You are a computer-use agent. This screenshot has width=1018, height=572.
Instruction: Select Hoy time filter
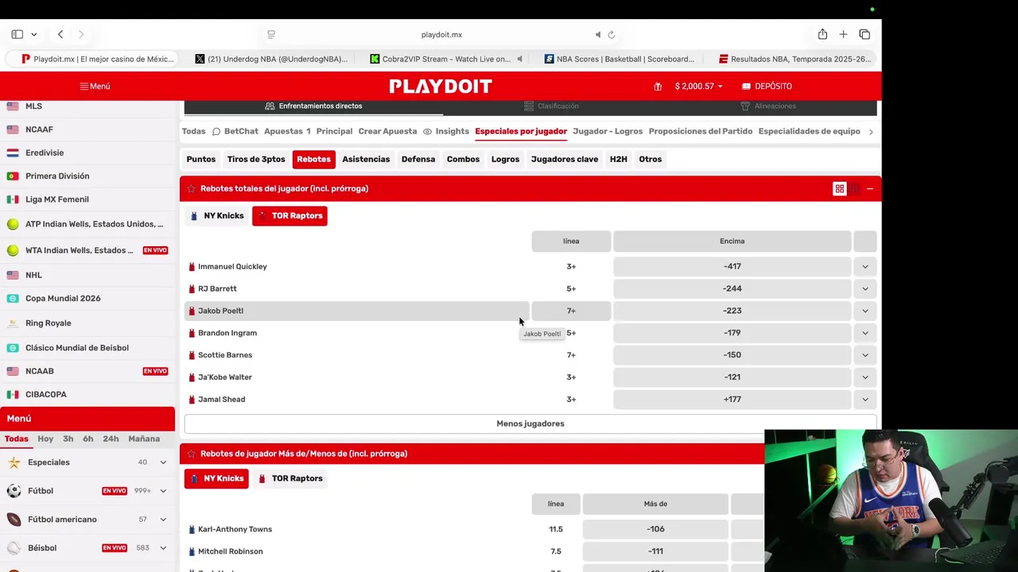coord(45,439)
